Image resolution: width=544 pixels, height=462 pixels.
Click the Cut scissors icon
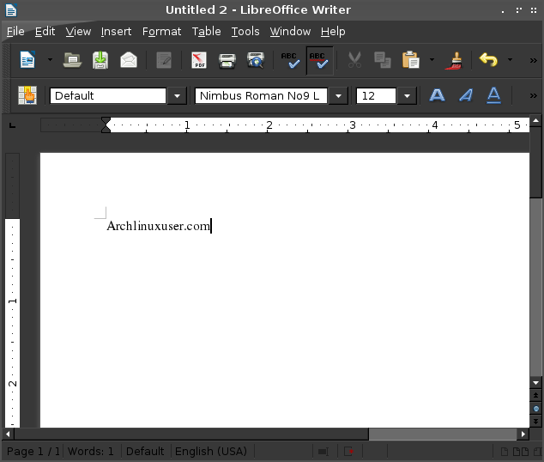tap(354, 60)
